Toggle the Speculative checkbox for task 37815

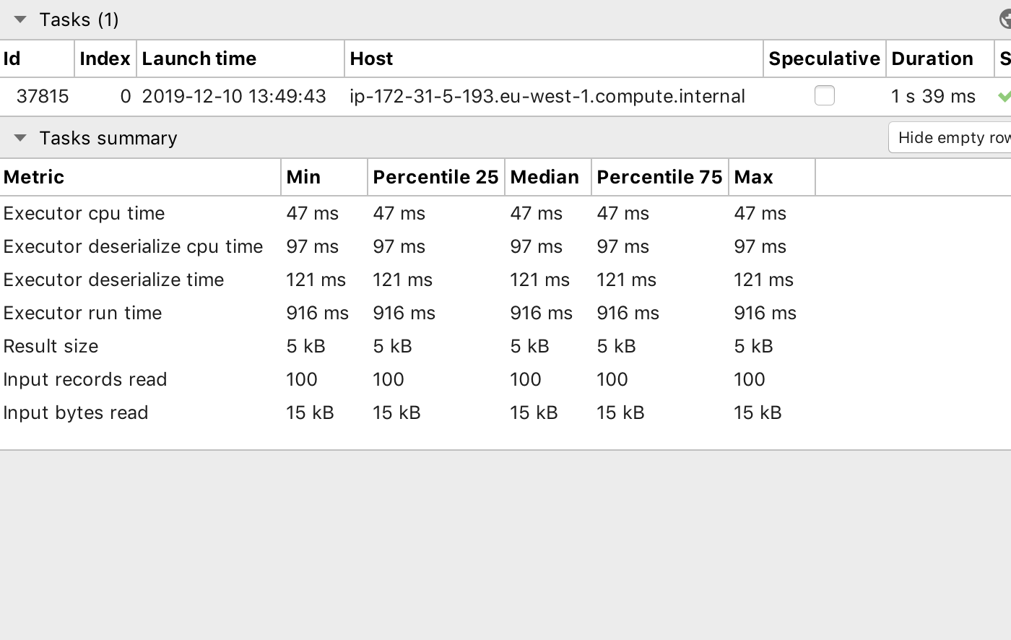[x=824, y=95]
